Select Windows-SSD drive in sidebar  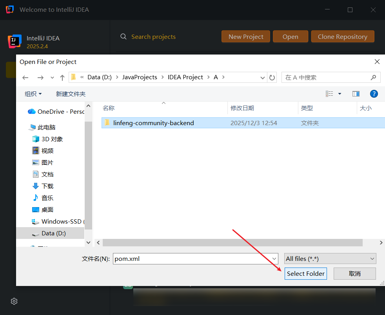(58, 221)
